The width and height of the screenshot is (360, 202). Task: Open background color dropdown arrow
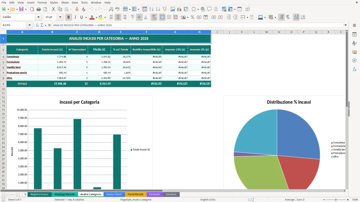coord(105,17)
